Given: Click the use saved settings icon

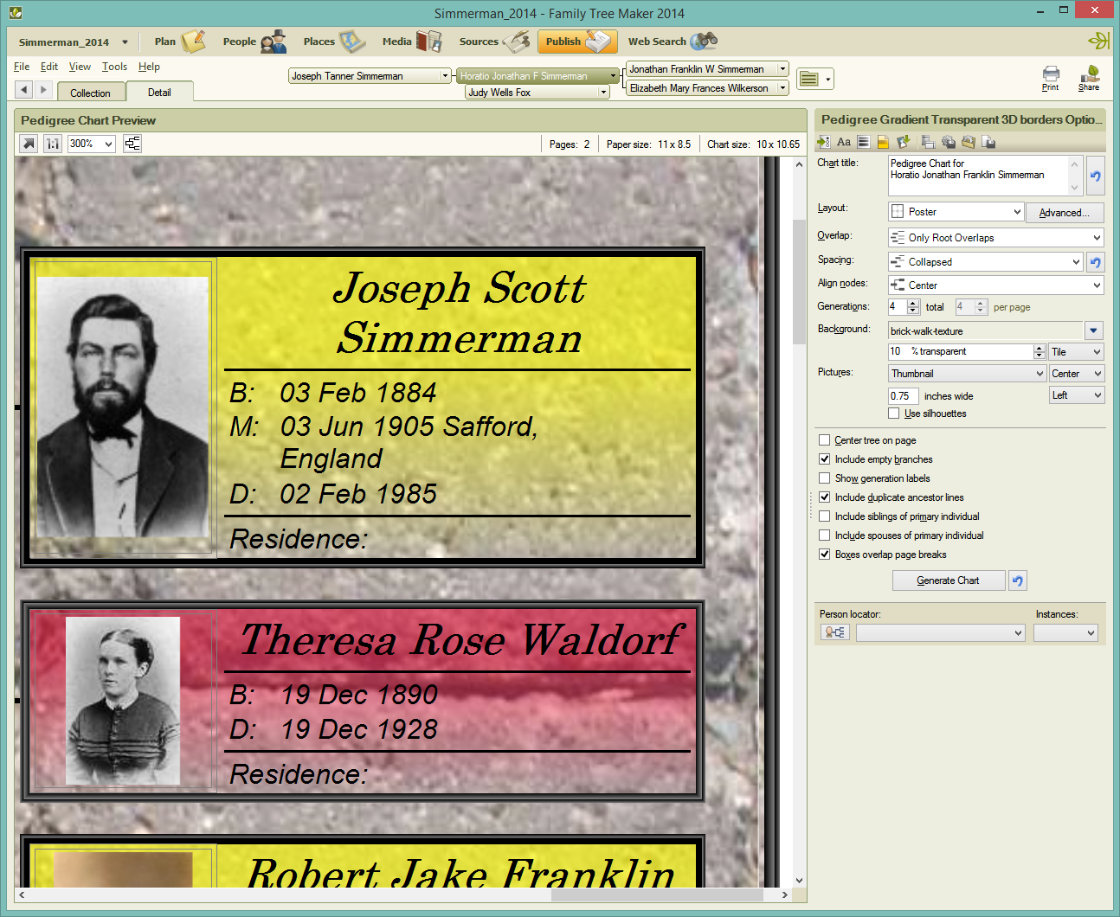Looking at the screenshot, I should click(x=928, y=142).
